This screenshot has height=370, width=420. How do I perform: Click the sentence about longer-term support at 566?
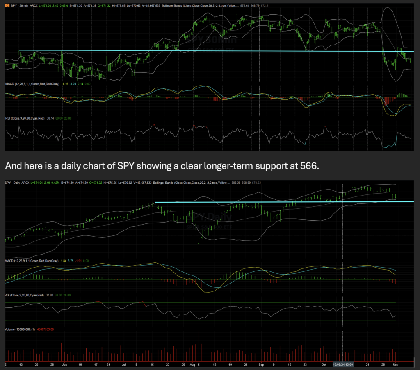click(162, 166)
